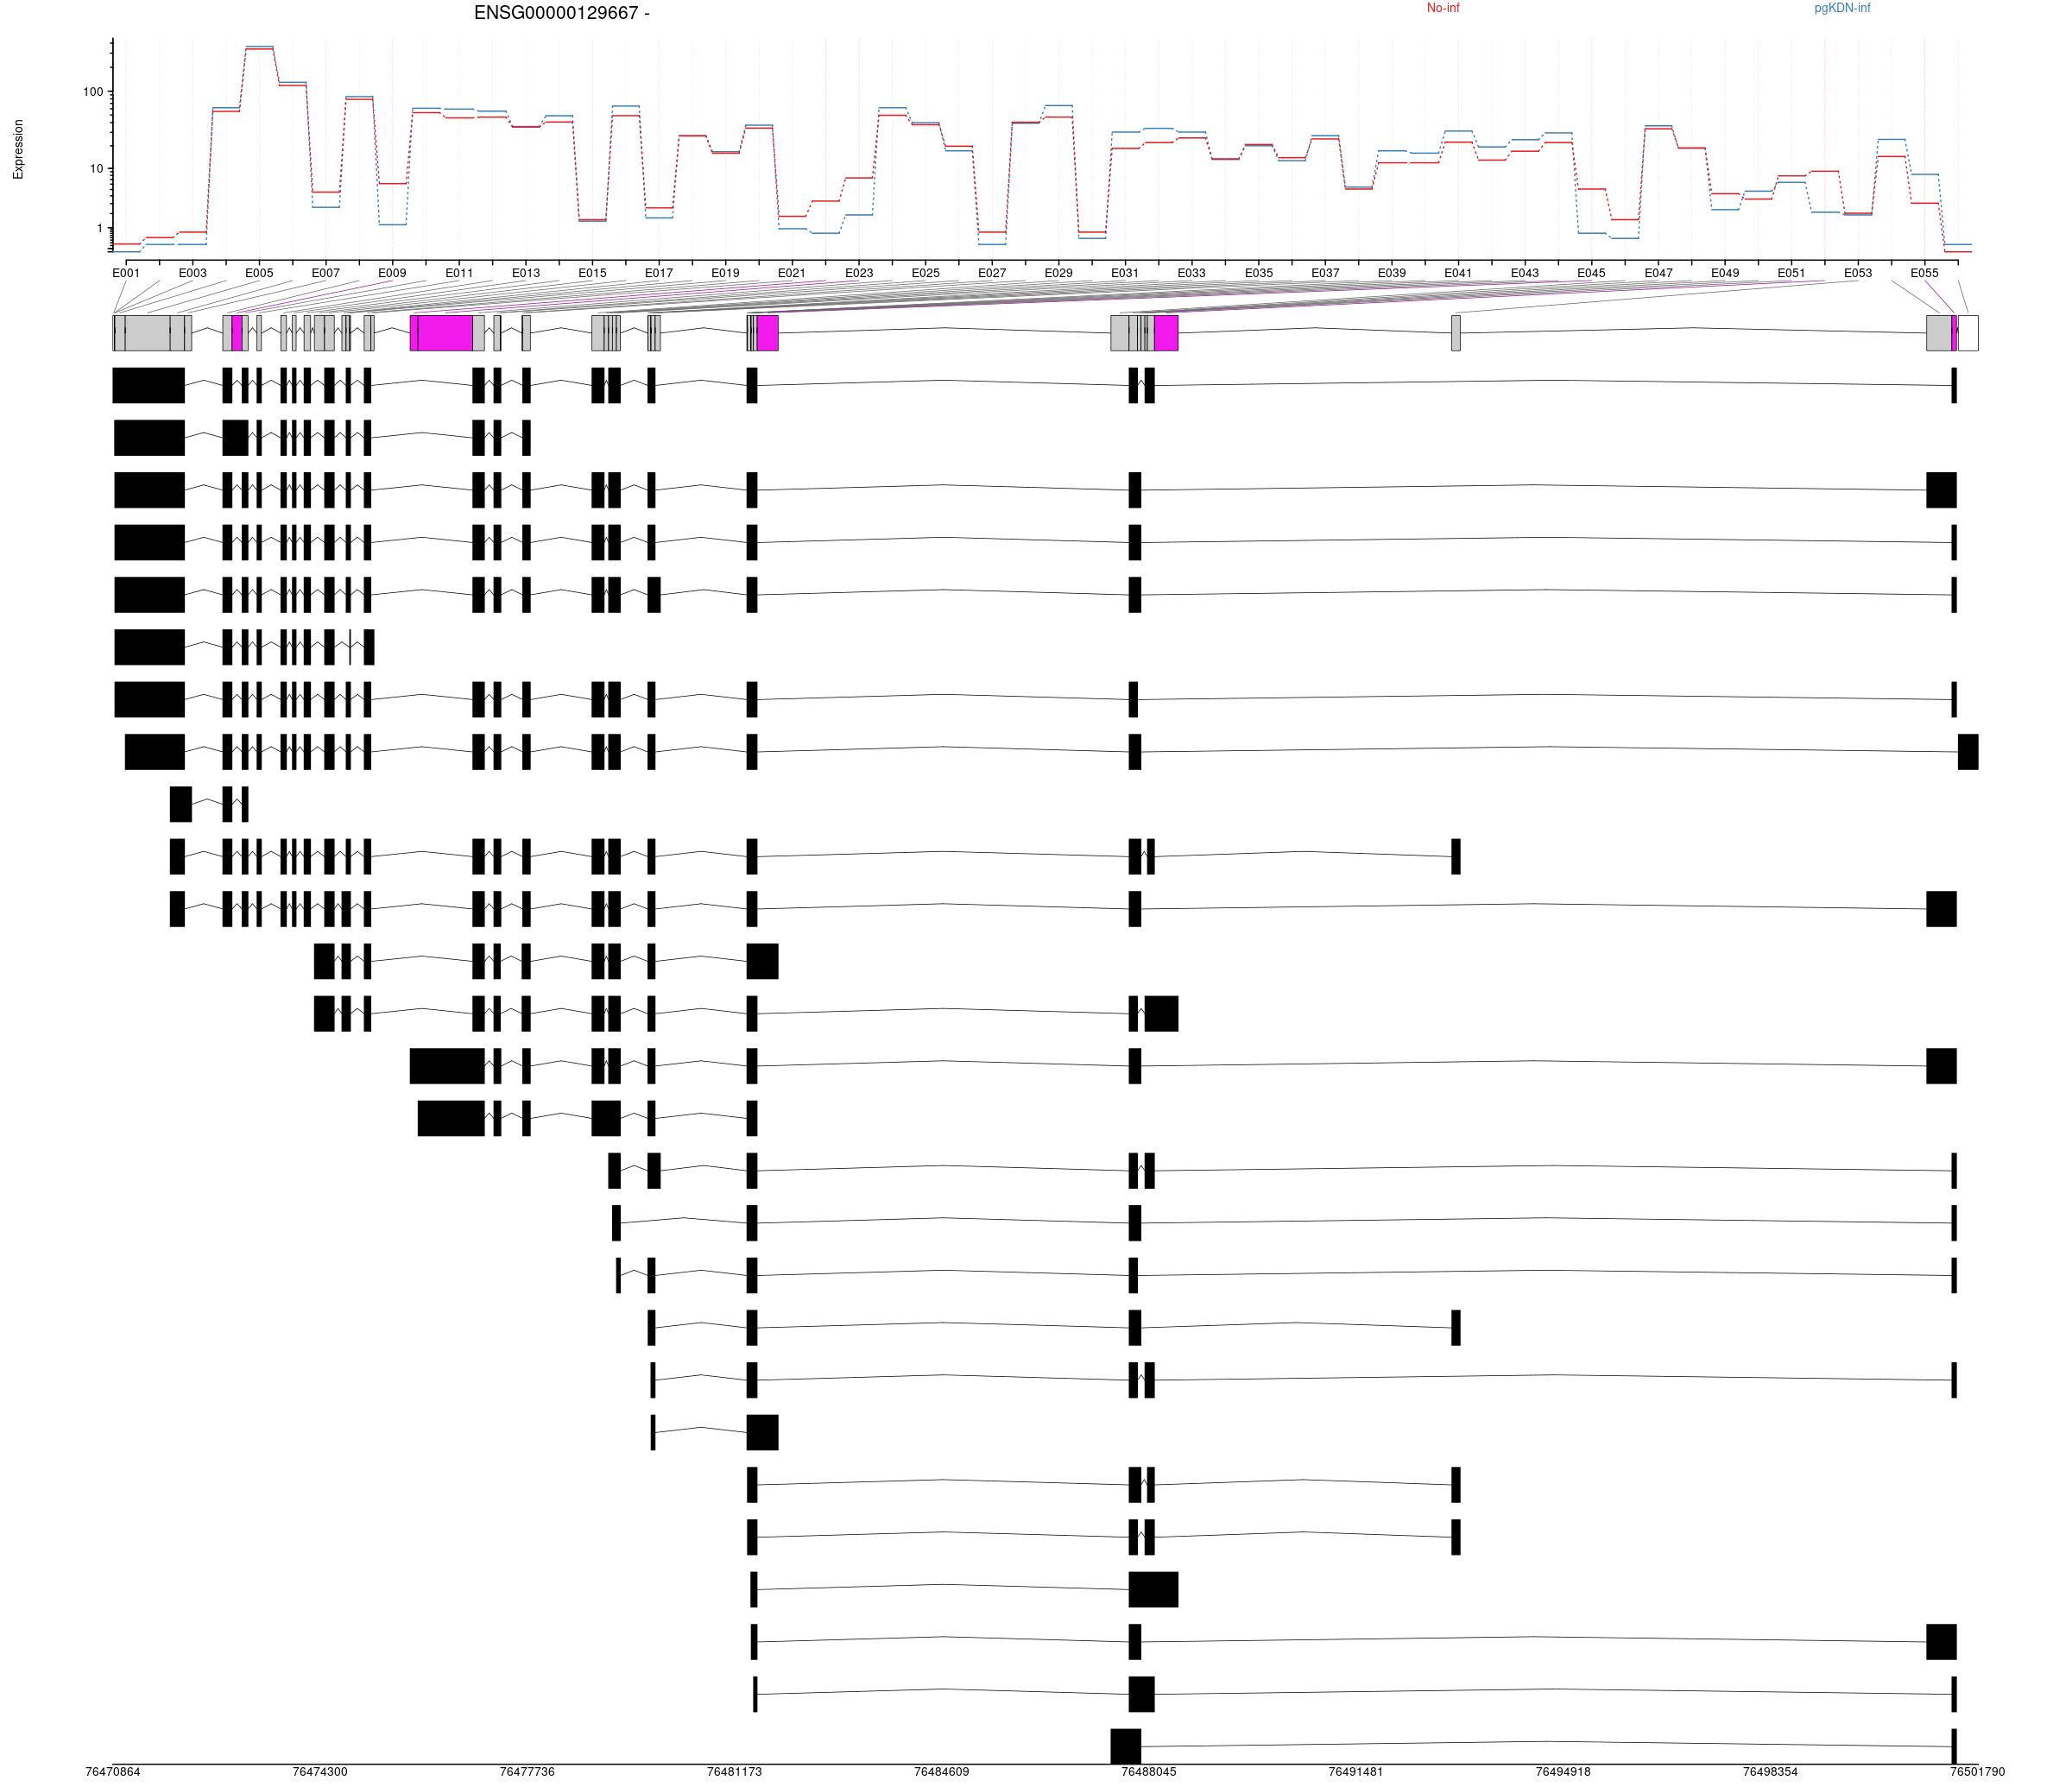Click exon label E033
This screenshot has height=1787, width=2072.
point(1192,273)
